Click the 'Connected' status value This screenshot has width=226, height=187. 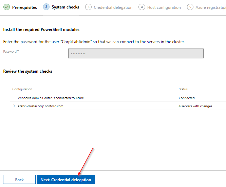[187, 98]
